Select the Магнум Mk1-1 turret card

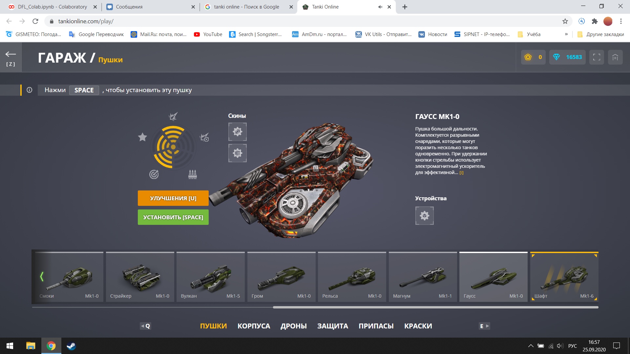point(423,277)
